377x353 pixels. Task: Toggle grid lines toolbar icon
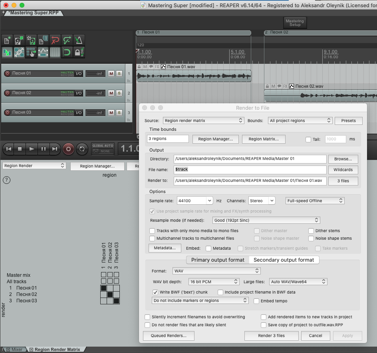point(55,52)
